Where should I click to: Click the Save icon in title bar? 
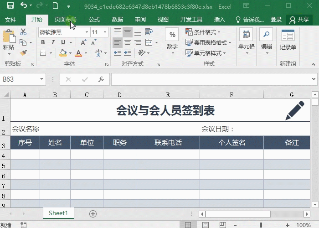click(x=10, y=6)
